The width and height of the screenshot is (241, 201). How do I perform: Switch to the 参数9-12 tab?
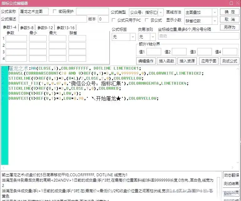point(45,28)
